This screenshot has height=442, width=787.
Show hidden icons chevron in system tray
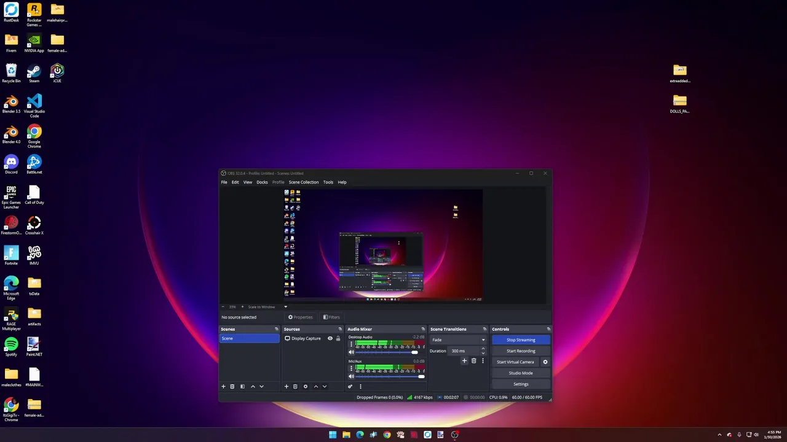(719, 435)
